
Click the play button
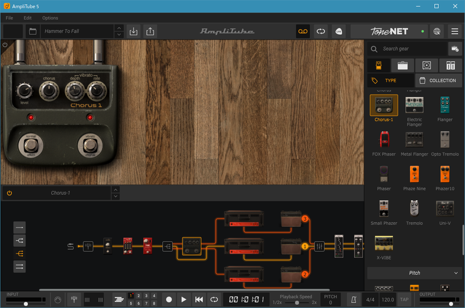point(184,300)
